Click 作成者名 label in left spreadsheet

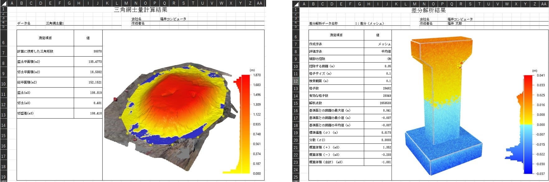click(138, 23)
